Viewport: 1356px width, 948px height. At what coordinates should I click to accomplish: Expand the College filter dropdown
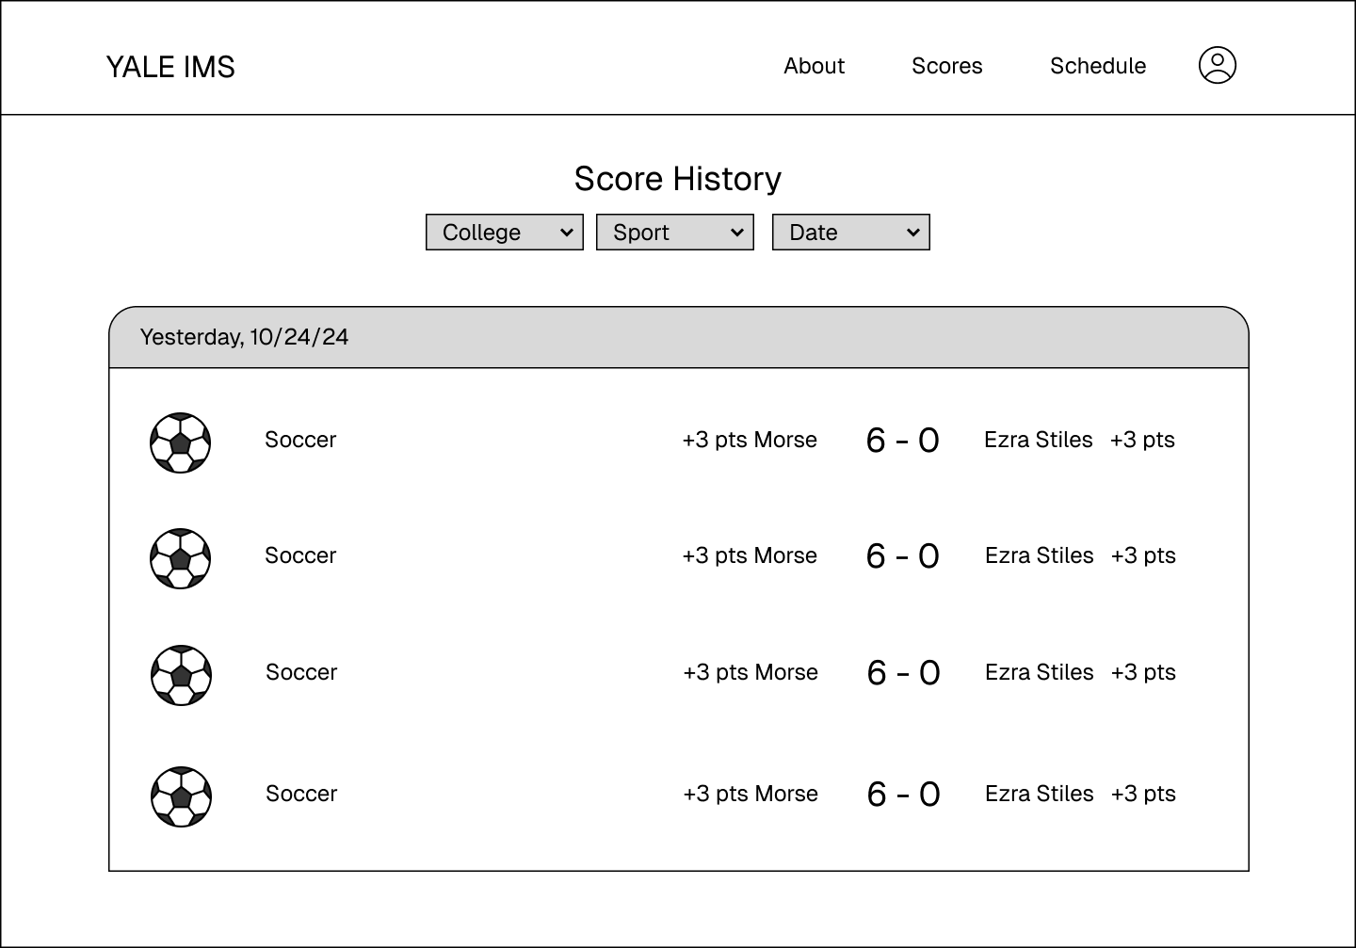504,233
